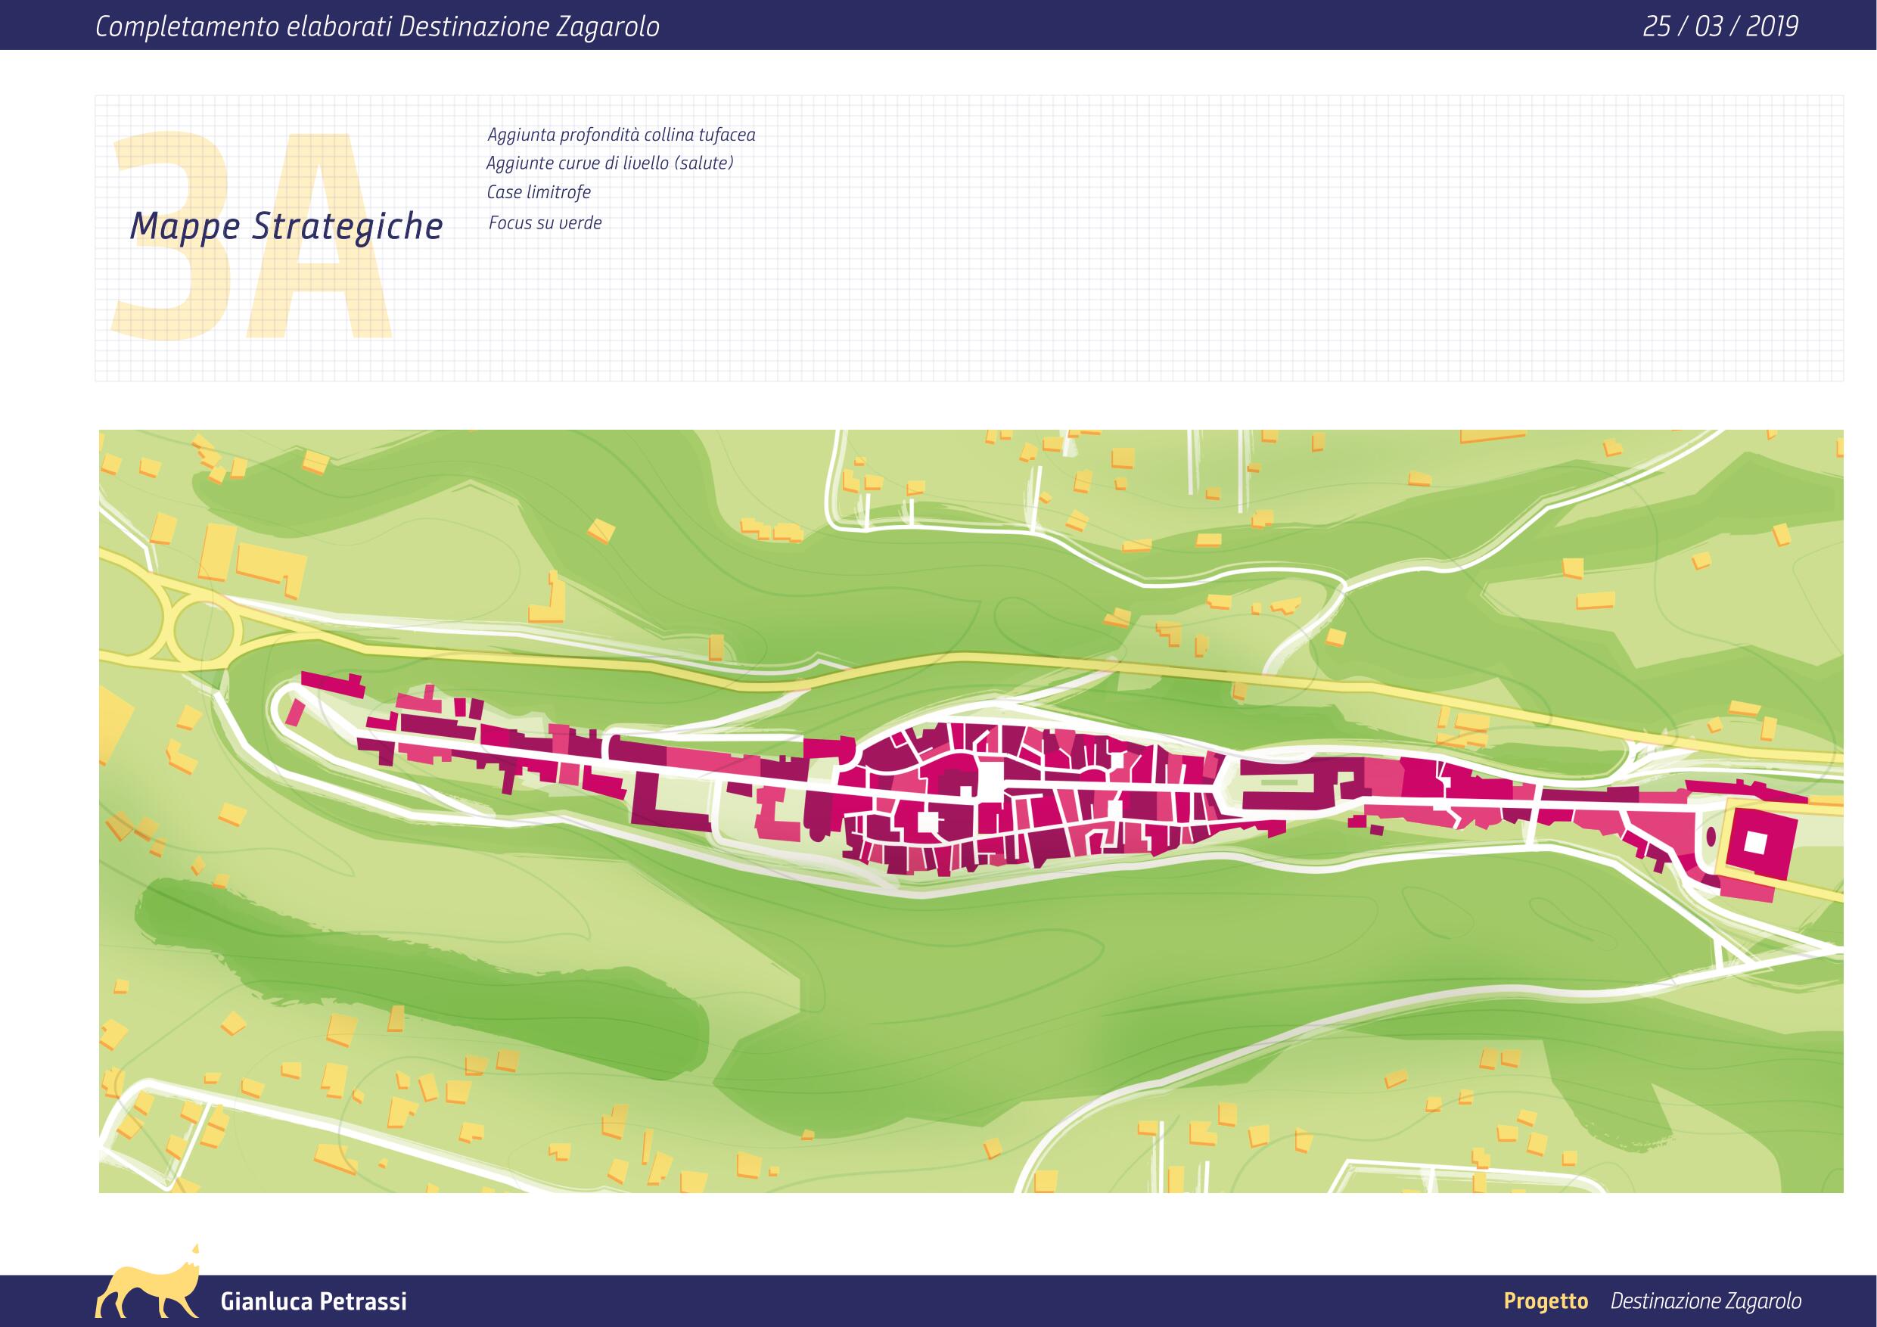Click the line 'Aggiunte curve di livello (salute)'
This screenshot has height=1327, width=1877.
pos(610,163)
